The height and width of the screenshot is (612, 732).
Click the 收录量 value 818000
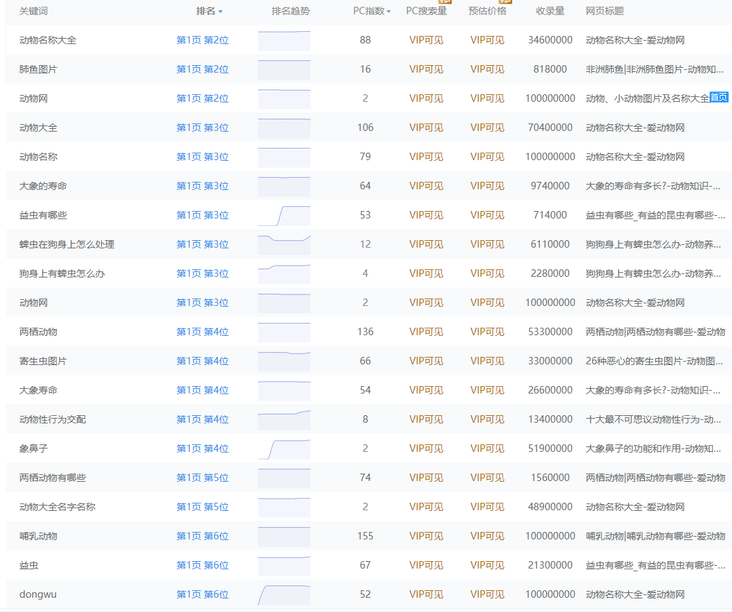[550, 70]
